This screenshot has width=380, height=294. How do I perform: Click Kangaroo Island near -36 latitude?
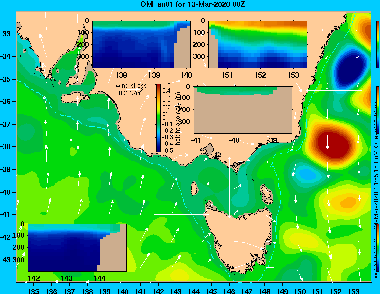75,98
